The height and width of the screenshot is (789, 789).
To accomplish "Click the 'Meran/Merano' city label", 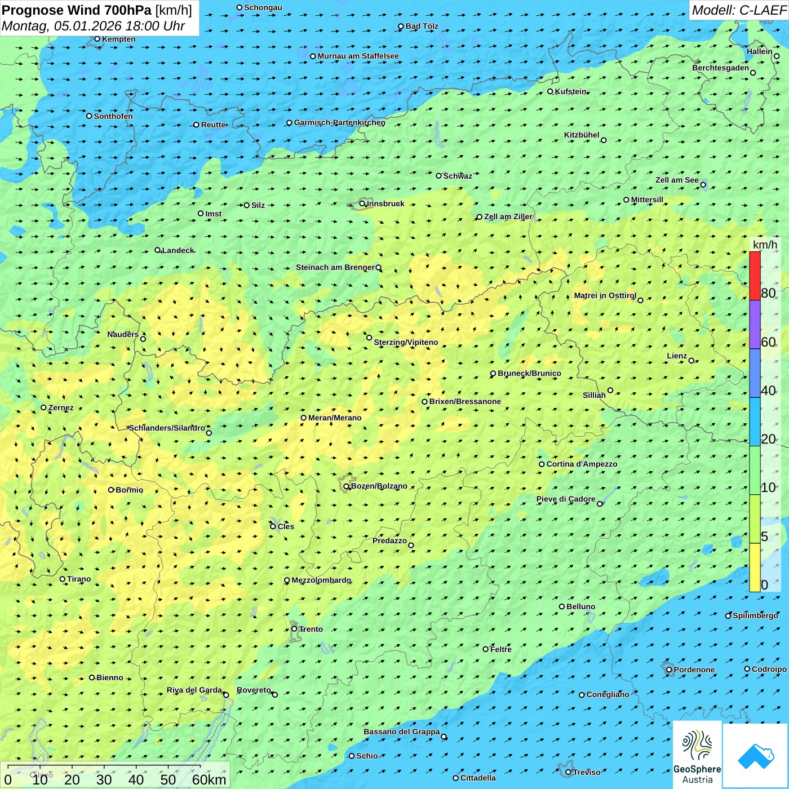I will click(335, 418).
